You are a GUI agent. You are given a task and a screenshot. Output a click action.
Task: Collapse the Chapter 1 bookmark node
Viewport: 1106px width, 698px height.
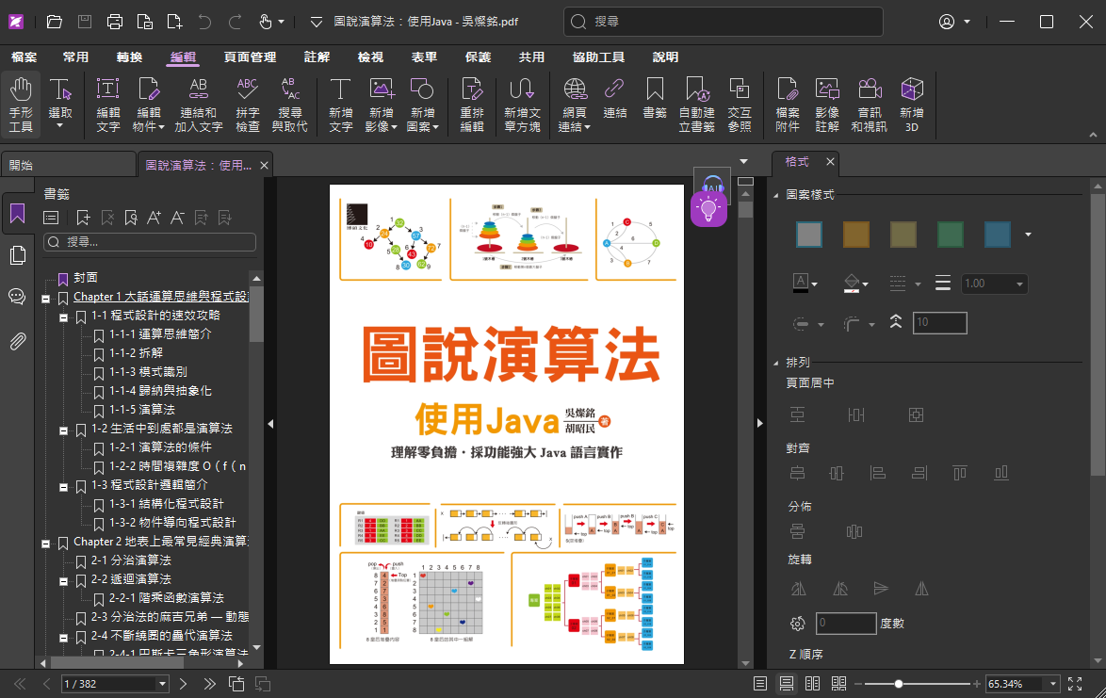pos(45,298)
